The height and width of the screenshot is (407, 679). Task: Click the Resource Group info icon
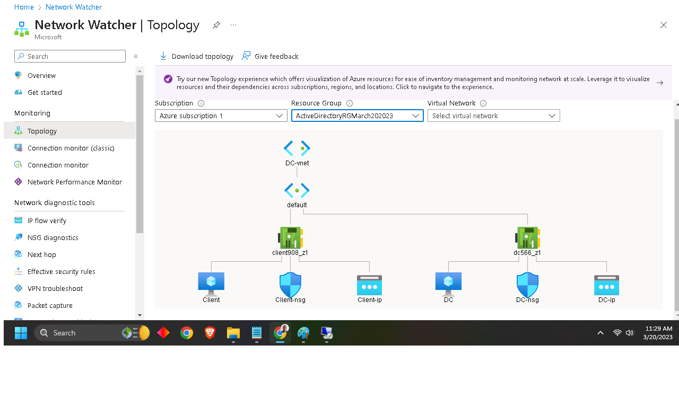click(x=350, y=103)
